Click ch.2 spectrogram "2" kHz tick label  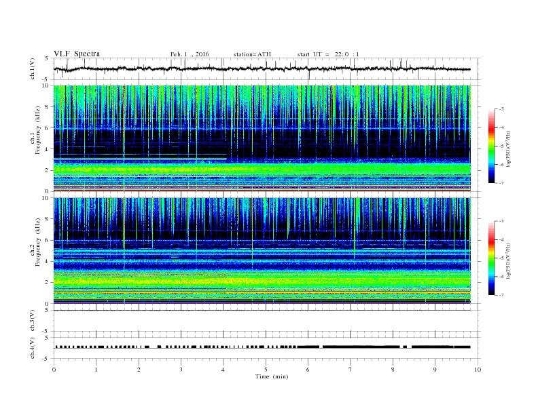[47, 283]
